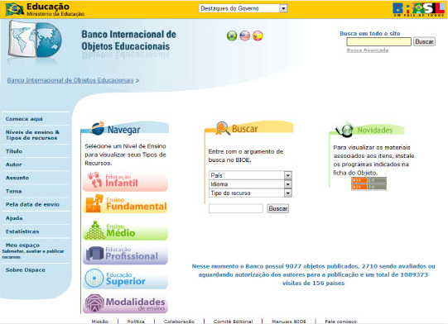This screenshot has height=324, width=448.
Task: Open the Educação Infantil level
Action: click(x=125, y=181)
